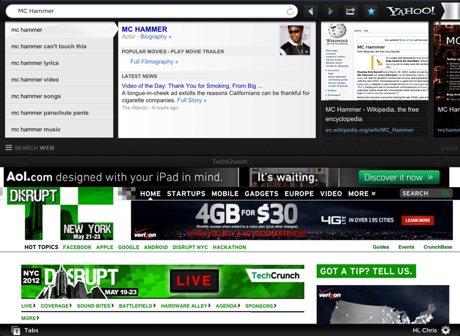Open the SPONSORS link
This screenshot has height=336, width=460.
[261, 306]
